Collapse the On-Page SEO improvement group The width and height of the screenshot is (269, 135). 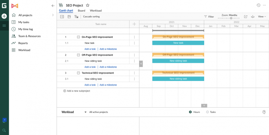(x=78, y=37)
